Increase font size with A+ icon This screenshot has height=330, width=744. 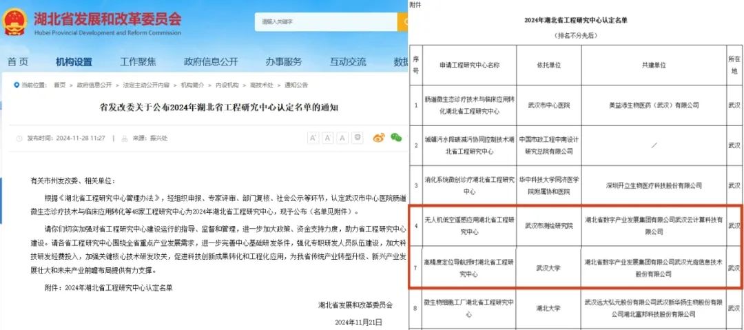313,138
